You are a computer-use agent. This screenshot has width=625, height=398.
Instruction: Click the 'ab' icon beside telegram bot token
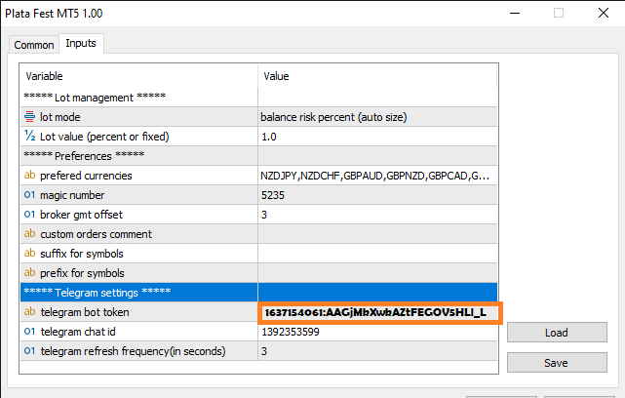[30, 311]
